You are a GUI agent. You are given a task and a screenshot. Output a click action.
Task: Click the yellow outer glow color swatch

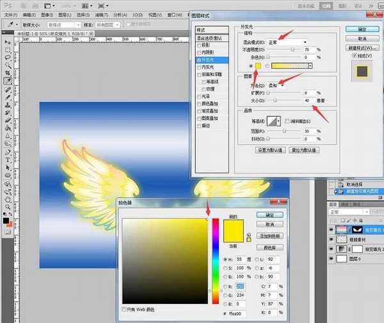click(x=259, y=66)
